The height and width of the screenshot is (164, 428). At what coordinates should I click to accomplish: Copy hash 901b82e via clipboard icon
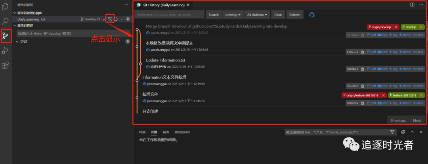(363, 35)
